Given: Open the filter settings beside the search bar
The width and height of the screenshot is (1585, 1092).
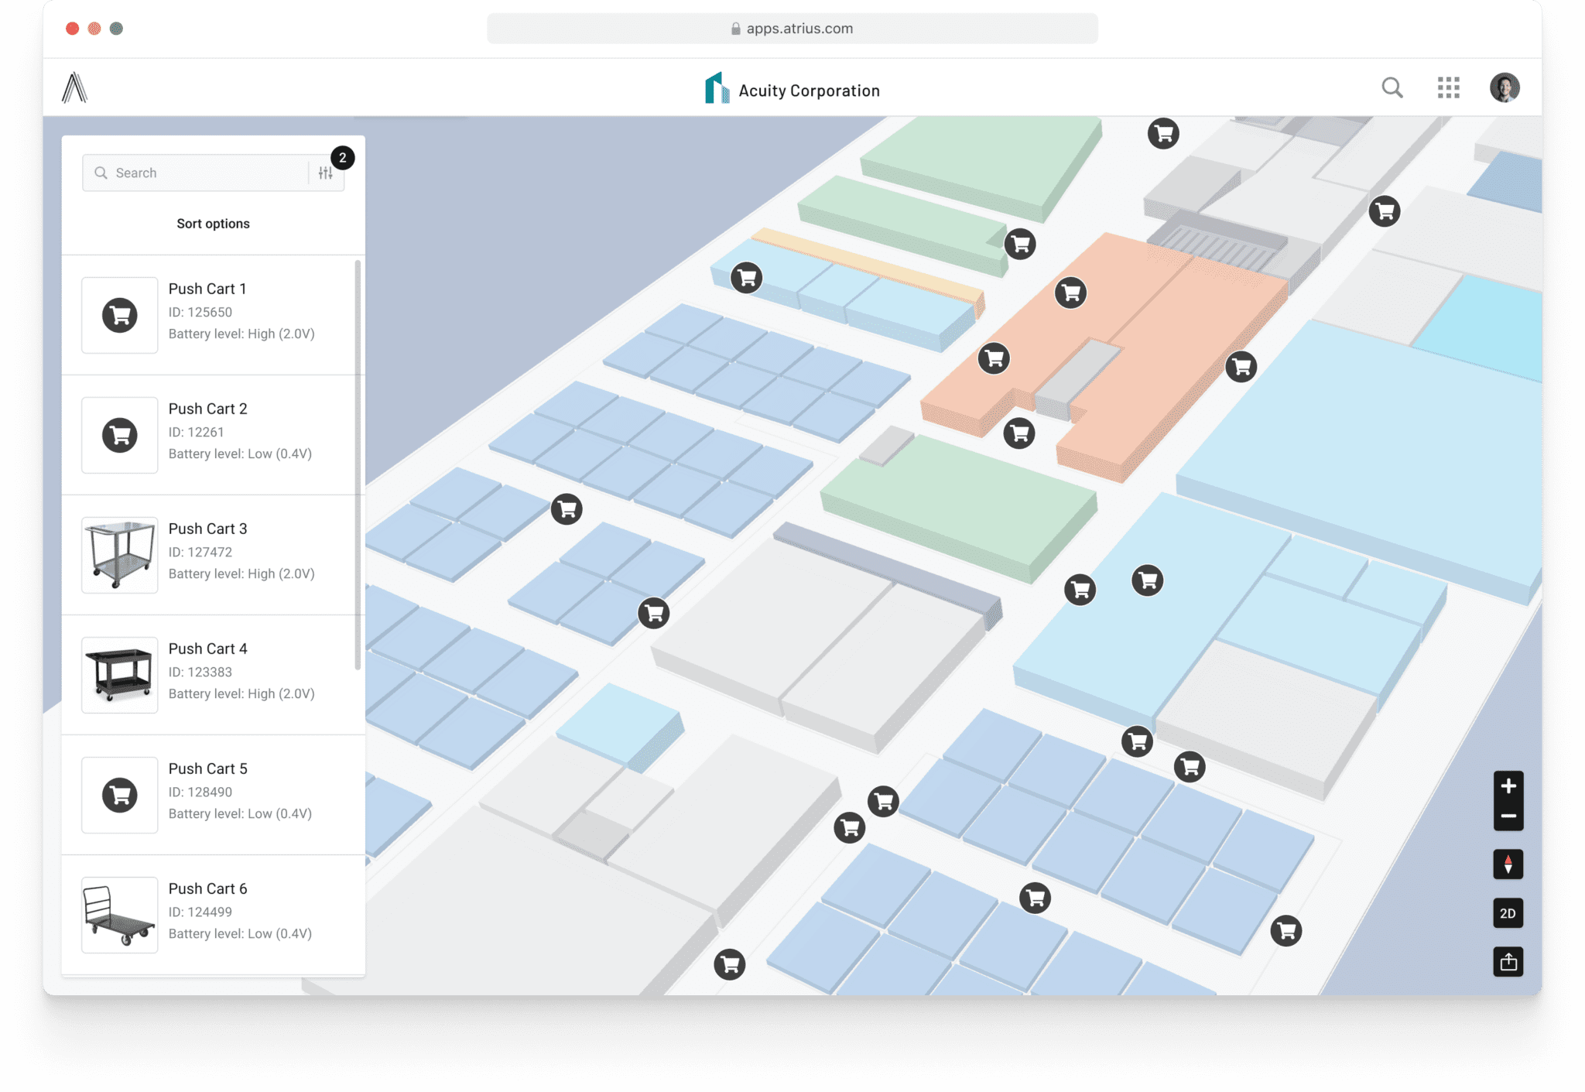Looking at the screenshot, I should (325, 172).
